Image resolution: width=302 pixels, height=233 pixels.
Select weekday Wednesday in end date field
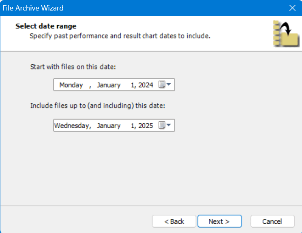(x=72, y=125)
